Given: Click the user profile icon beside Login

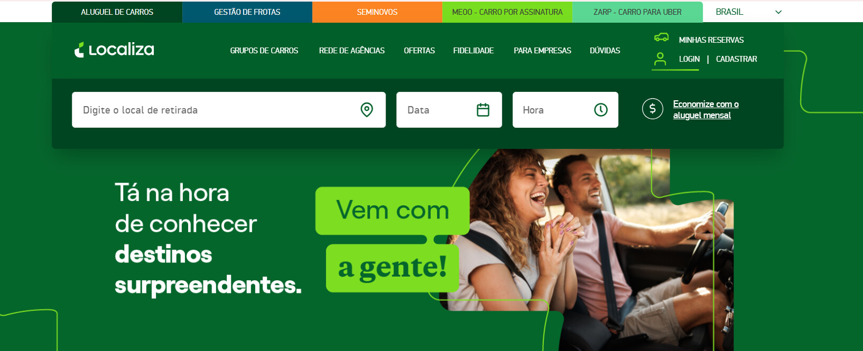Looking at the screenshot, I should click(660, 59).
